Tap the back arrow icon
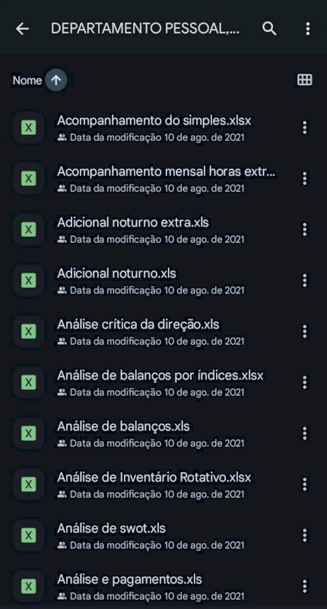 [x=22, y=29]
